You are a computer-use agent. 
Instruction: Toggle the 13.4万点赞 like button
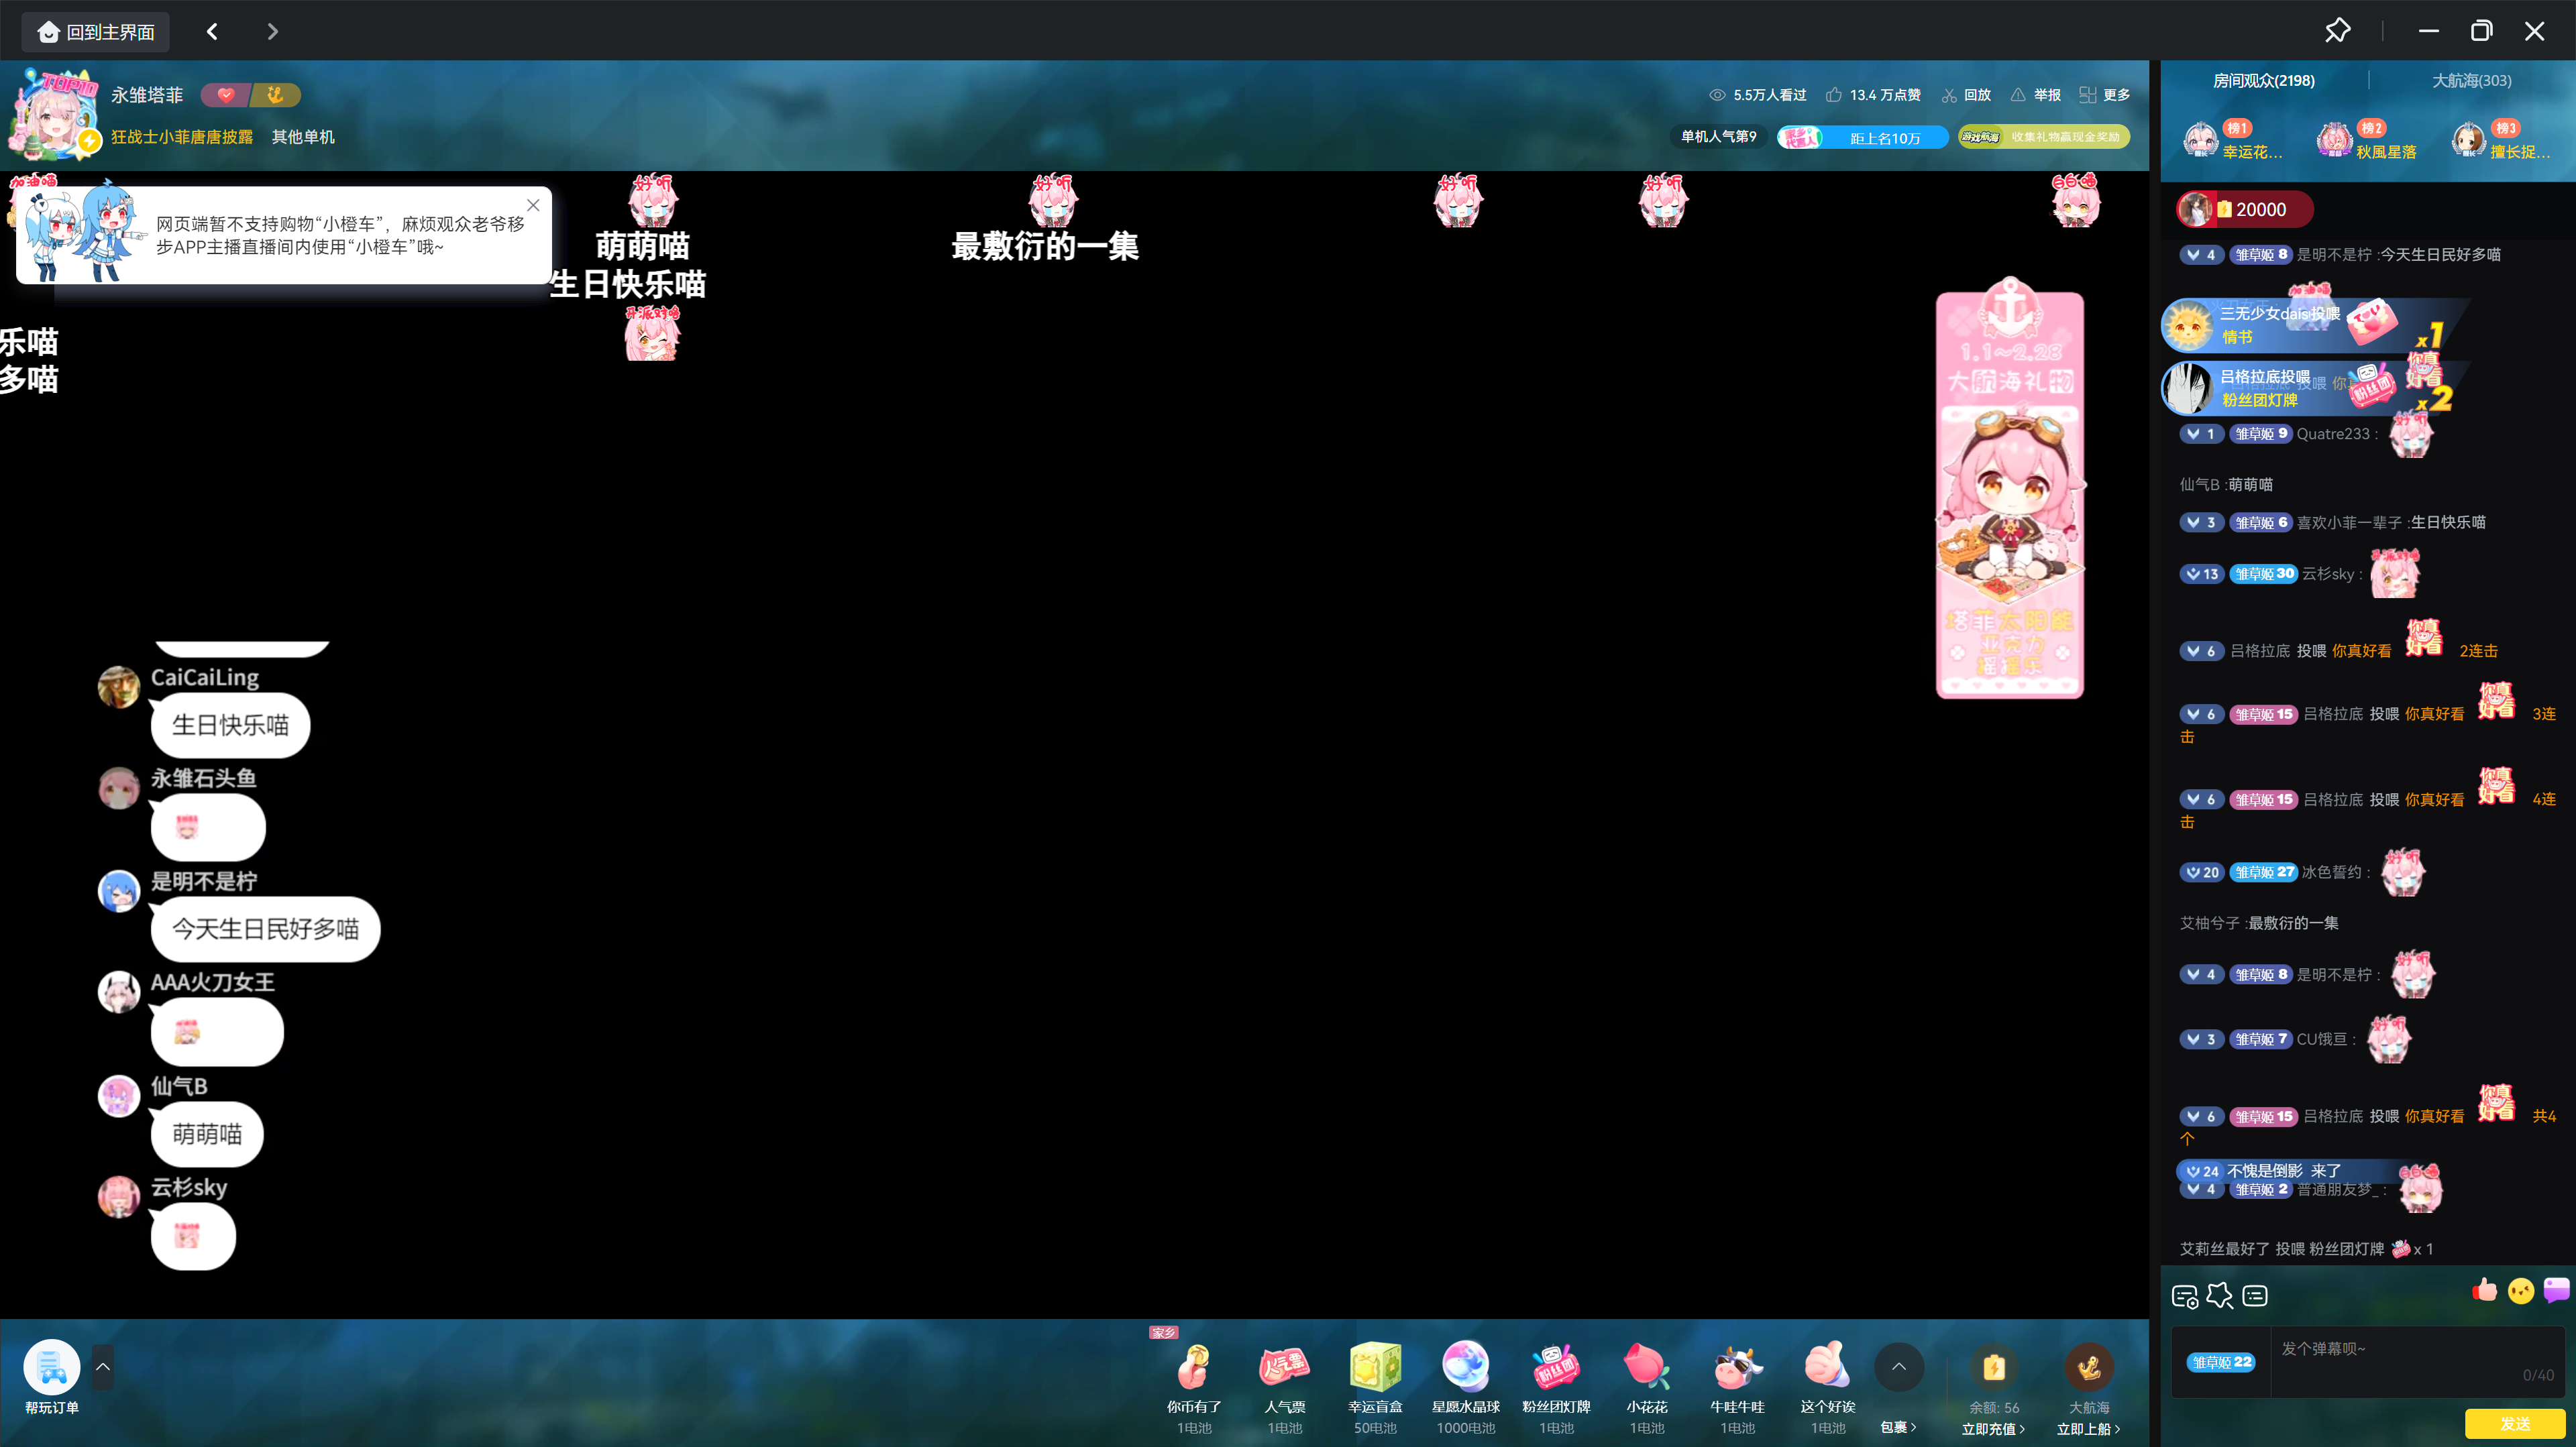[x=1872, y=95]
